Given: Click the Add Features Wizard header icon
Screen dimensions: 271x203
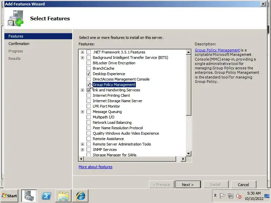Looking at the screenshot, I should [x=15, y=18].
